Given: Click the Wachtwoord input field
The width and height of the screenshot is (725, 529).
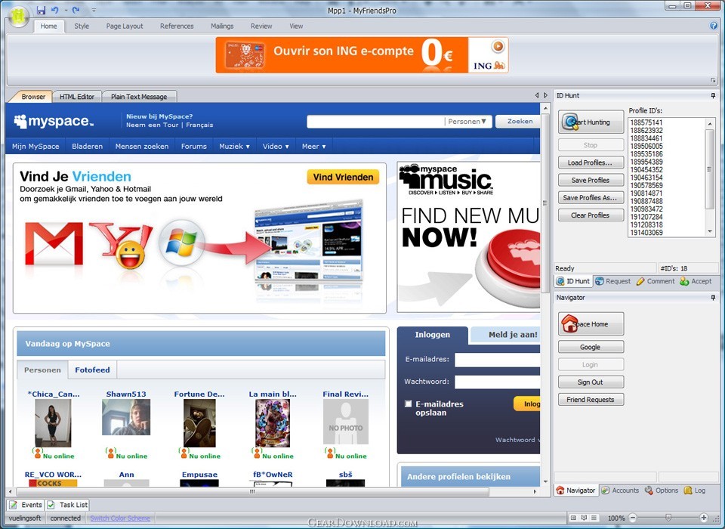Looking at the screenshot, I should click(497, 382).
